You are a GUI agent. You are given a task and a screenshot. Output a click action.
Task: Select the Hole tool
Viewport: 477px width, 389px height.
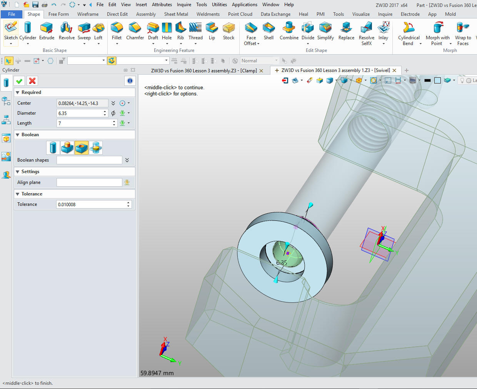[167, 31]
